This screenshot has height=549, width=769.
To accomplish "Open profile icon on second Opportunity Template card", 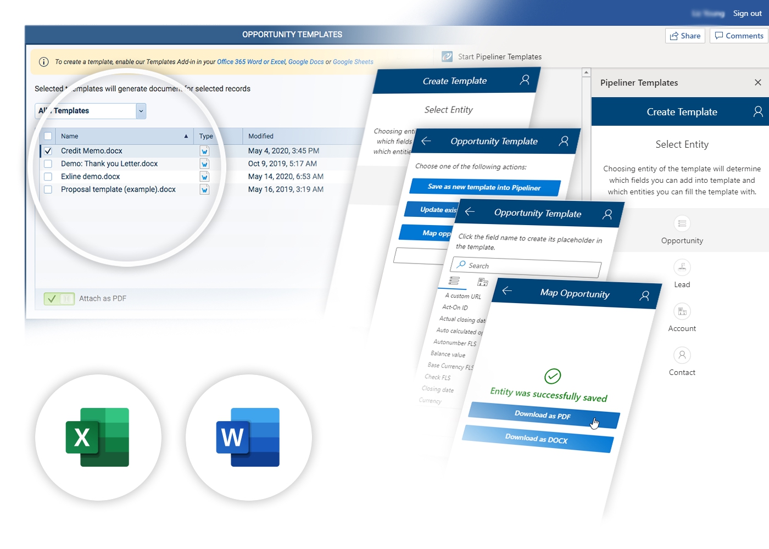I will click(607, 215).
